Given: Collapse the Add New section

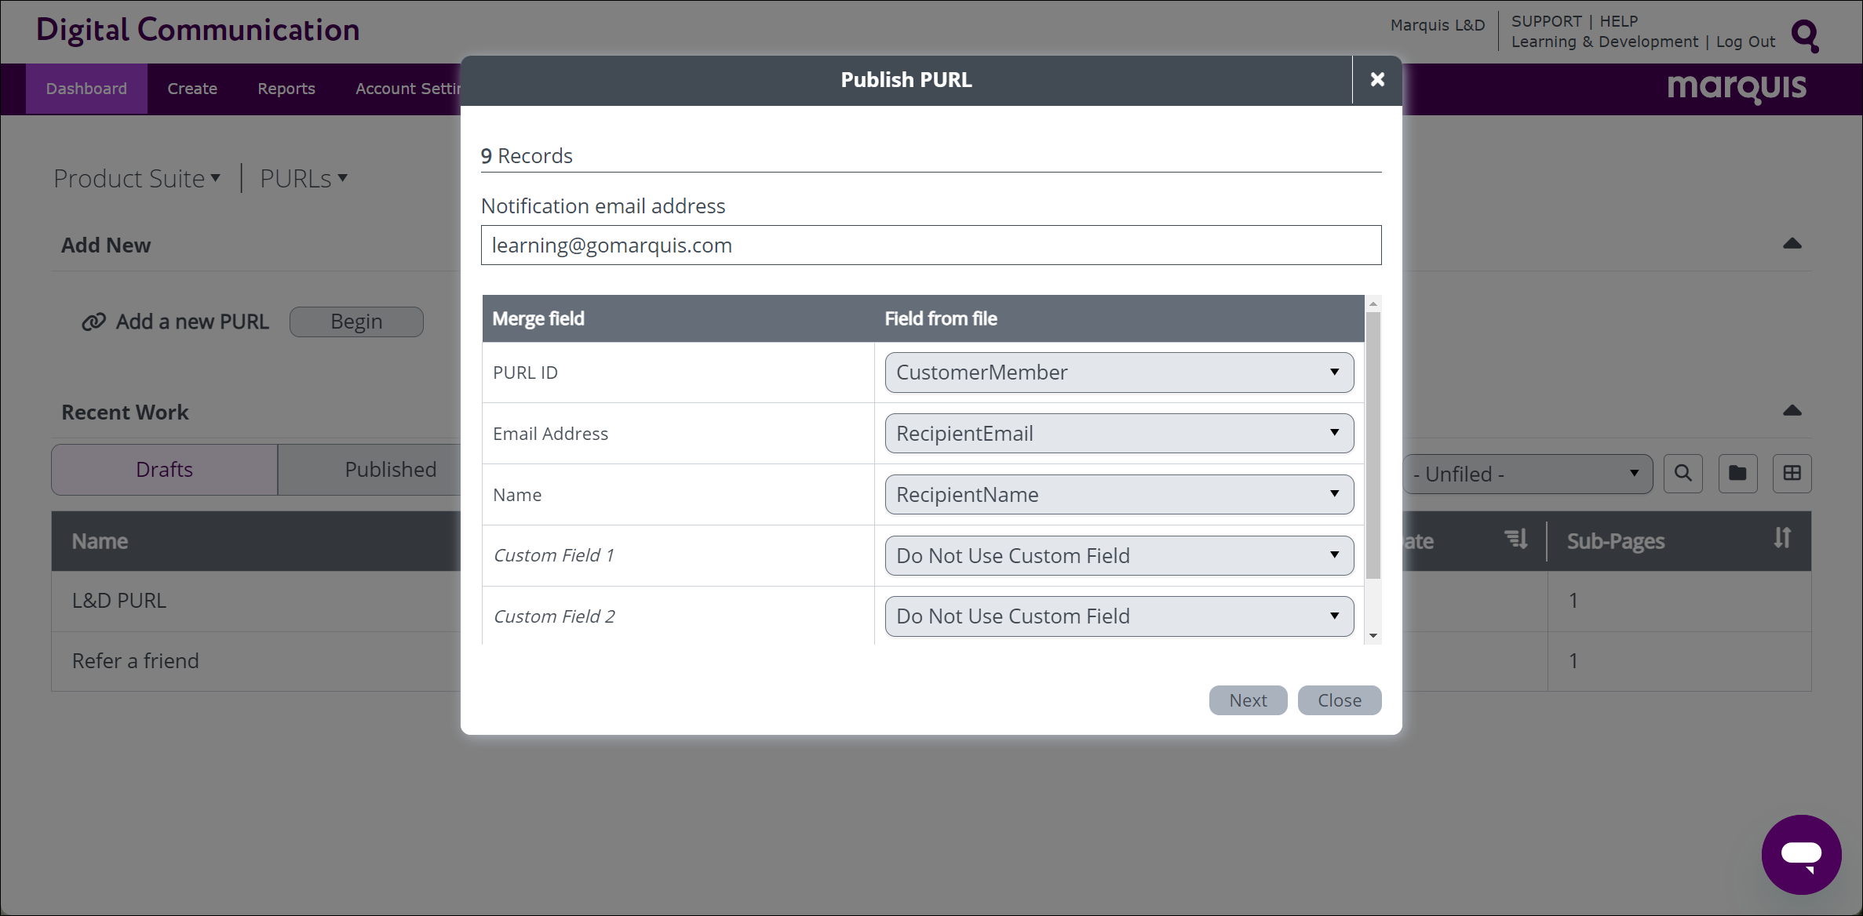Looking at the screenshot, I should tap(1792, 244).
